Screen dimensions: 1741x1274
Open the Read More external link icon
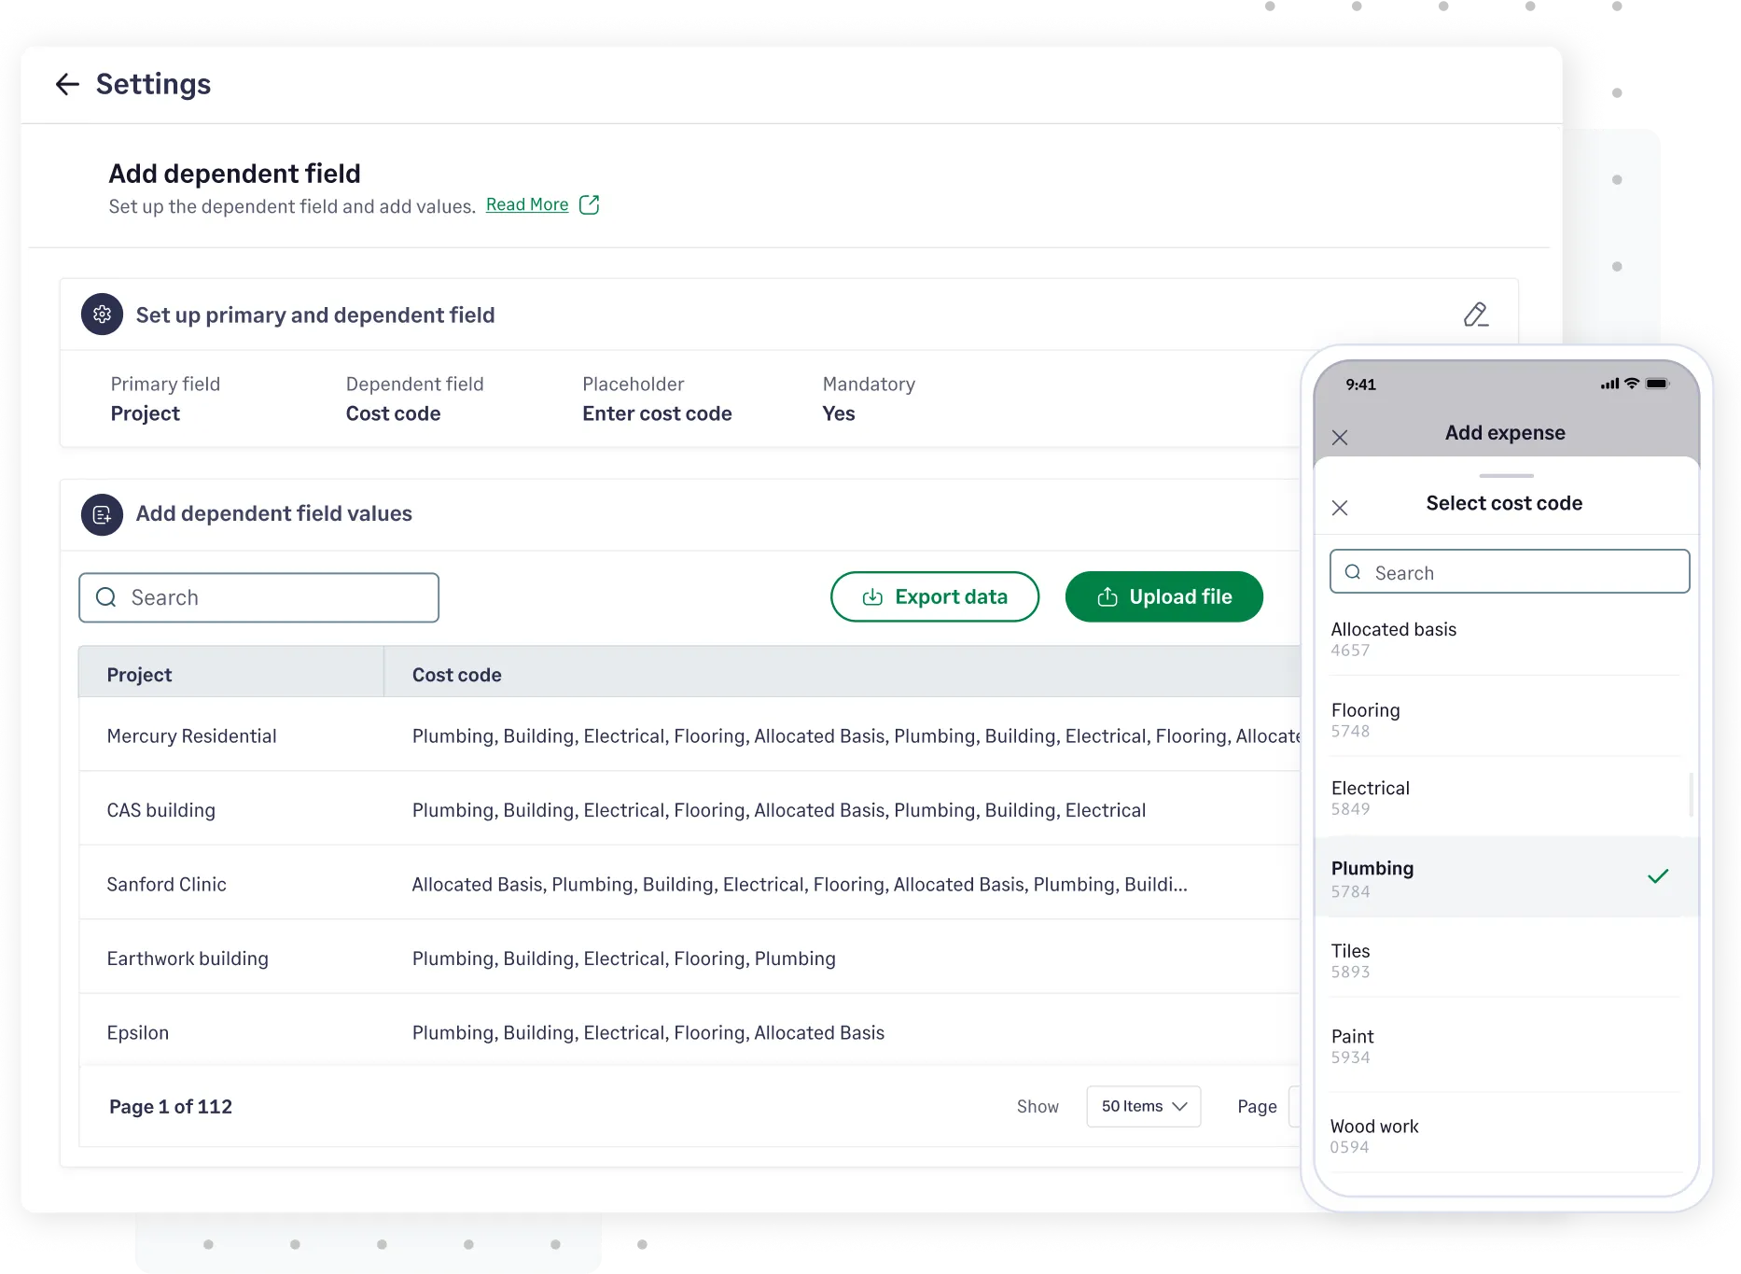coord(590,203)
